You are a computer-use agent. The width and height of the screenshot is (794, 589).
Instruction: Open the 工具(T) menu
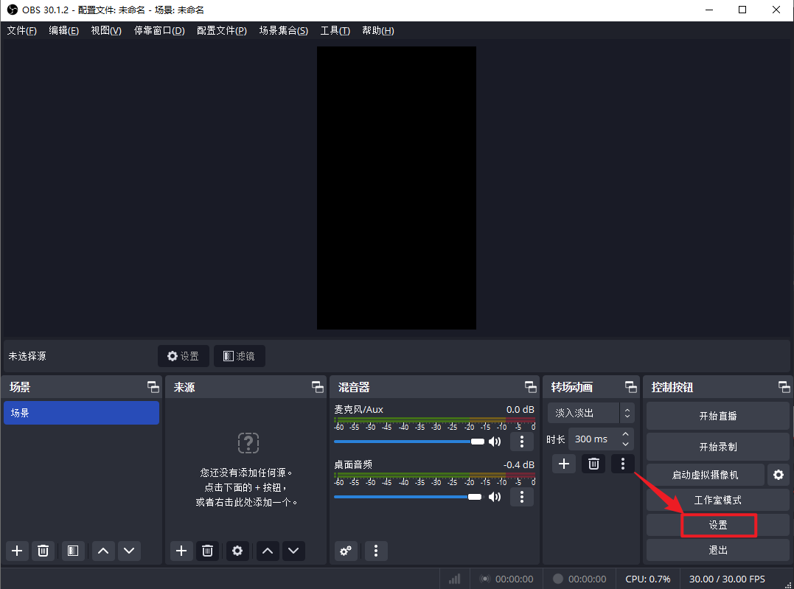click(335, 30)
